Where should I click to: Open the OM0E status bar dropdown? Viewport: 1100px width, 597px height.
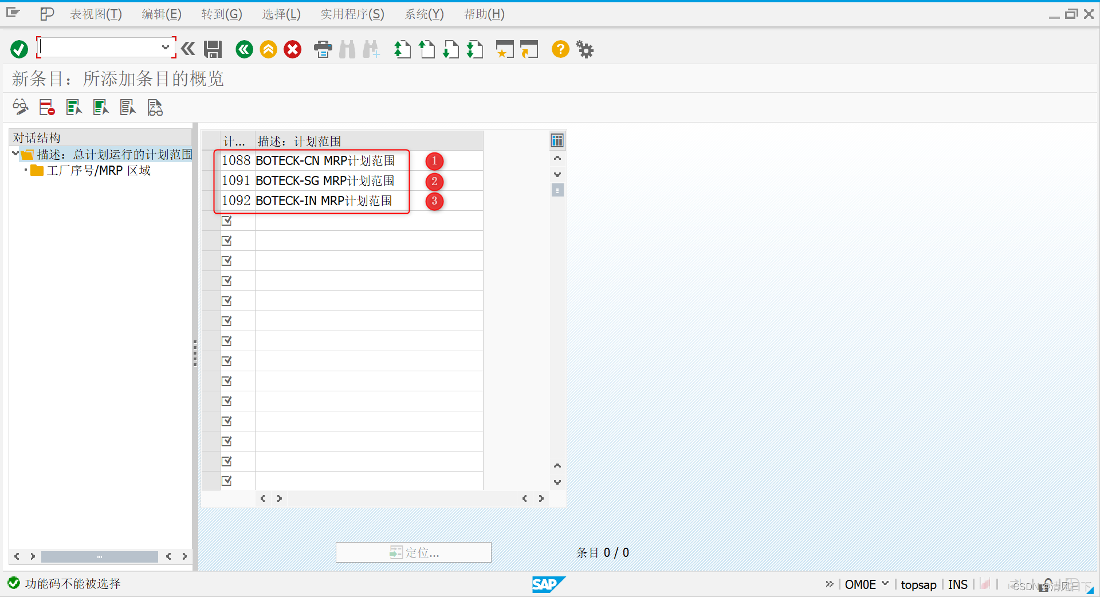[x=885, y=584]
